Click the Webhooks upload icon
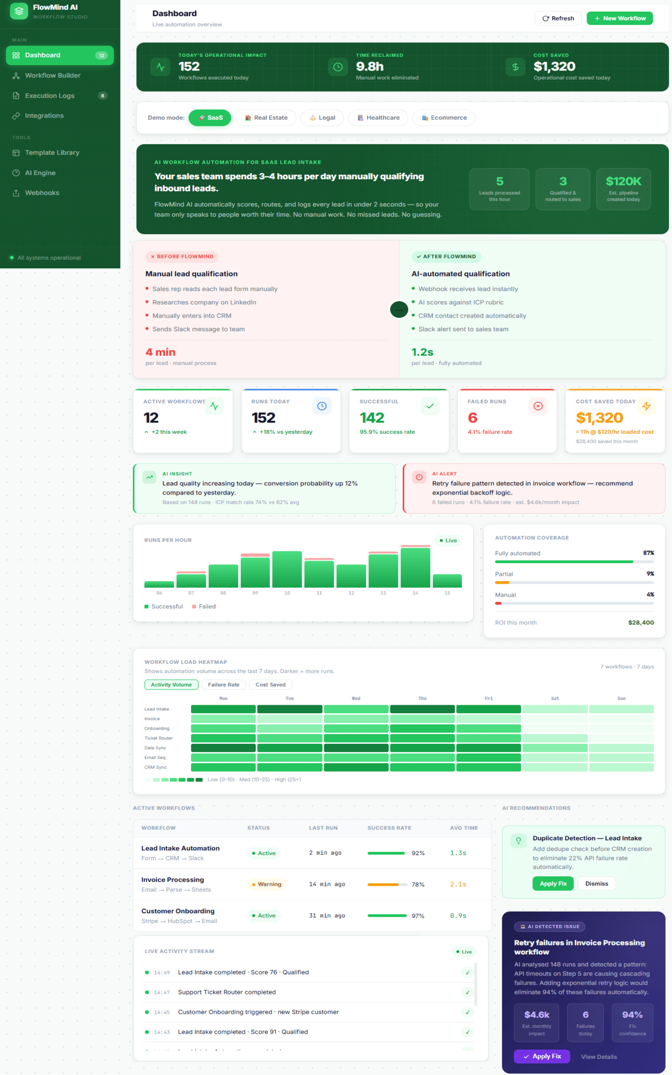This screenshot has height=1075, width=672. click(16, 193)
